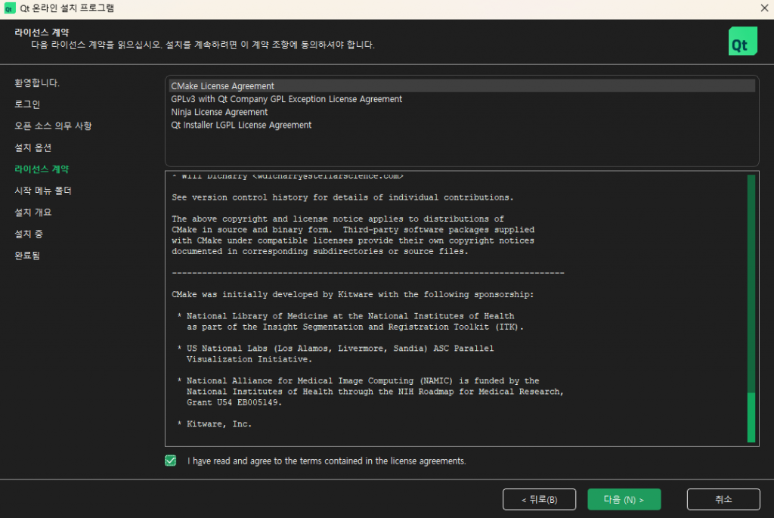774x518 pixels.
Task: Uncheck the license agreement checkbox
Action: [171, 461]
